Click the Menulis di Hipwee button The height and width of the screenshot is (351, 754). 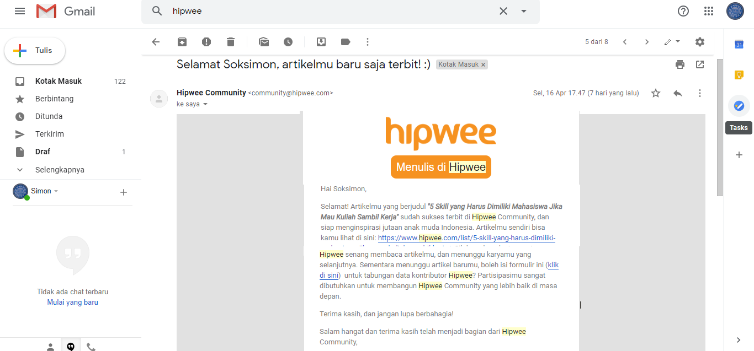[x=441, y=167]
